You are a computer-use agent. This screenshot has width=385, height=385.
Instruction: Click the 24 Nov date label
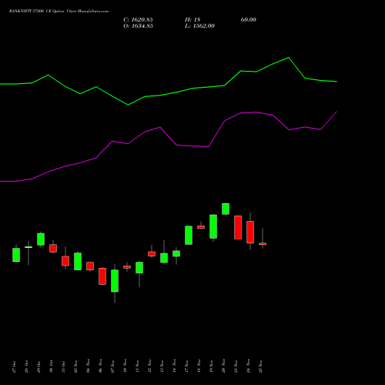point(248,367)
